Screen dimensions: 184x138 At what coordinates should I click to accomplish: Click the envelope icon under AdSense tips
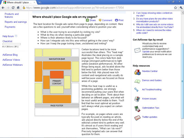[x=137, y=50]
